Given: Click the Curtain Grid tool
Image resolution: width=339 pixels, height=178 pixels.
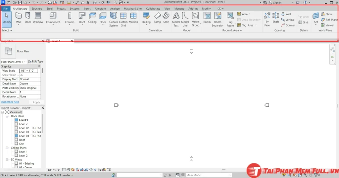Looking at the screenshot, I should pyautogui.click(x=123, y=20).
